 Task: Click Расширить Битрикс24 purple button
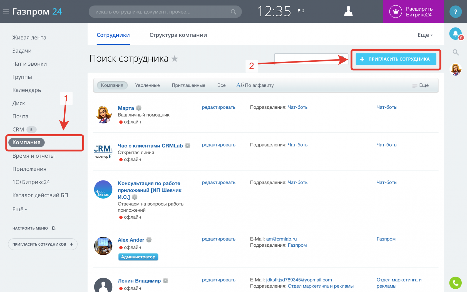[x=413, y=12]
